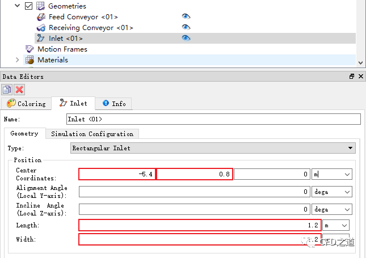Viewport: 366px width, 258px height.
Task: Click the Y coordinate field 0.8
Action: (195, 174)
